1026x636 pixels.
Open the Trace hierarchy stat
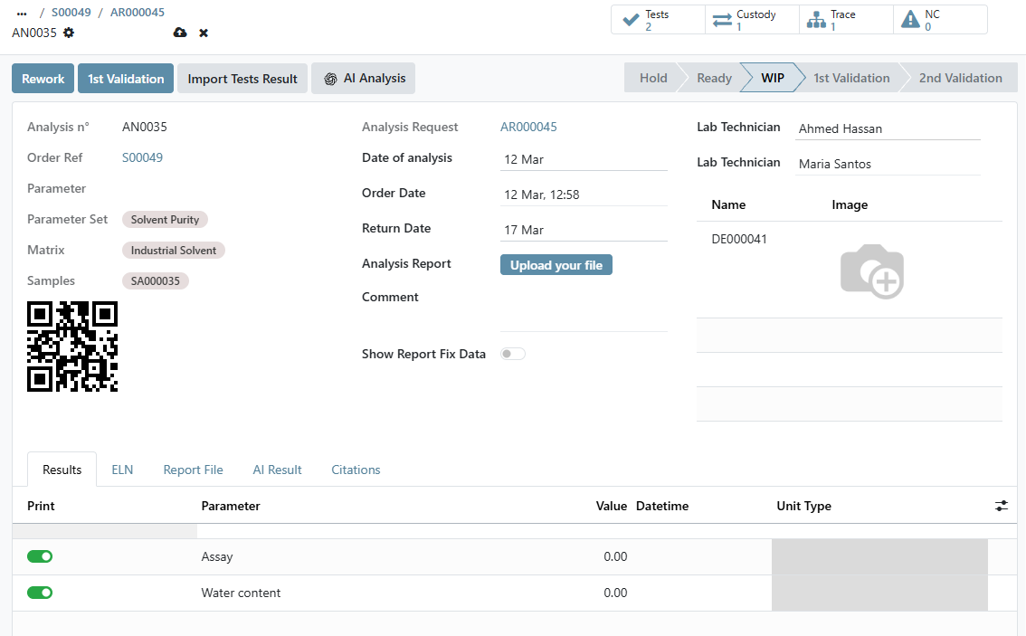(846, 20)
